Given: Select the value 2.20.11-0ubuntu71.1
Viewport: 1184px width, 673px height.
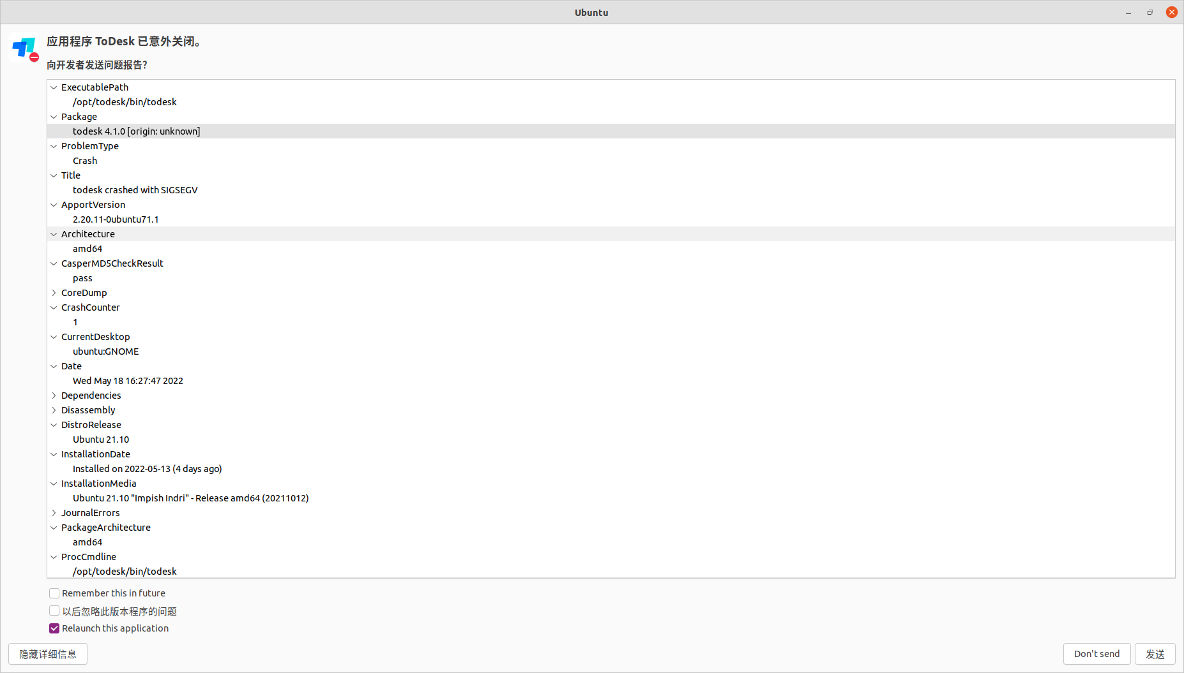Looking at the screenshot, I should 116,219.
